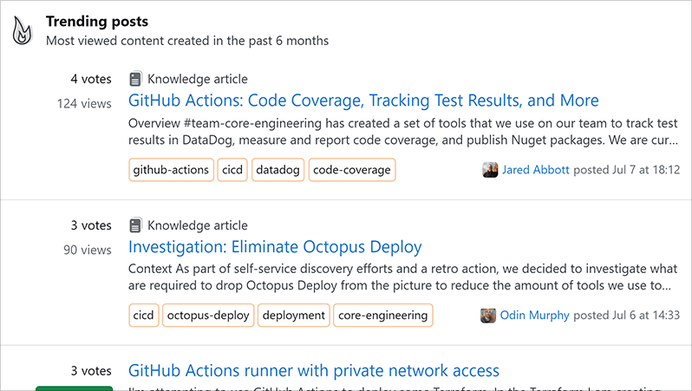Visit Jared Abbott's profile link
The width and height of the screenshot is (692, 391).
point(535,170)
